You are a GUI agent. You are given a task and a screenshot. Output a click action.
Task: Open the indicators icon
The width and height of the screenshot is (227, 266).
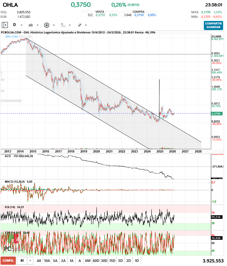[x=63, y=25]
